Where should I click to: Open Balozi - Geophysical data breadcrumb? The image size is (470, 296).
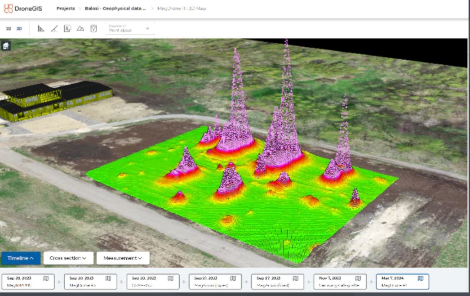point(115,9)
